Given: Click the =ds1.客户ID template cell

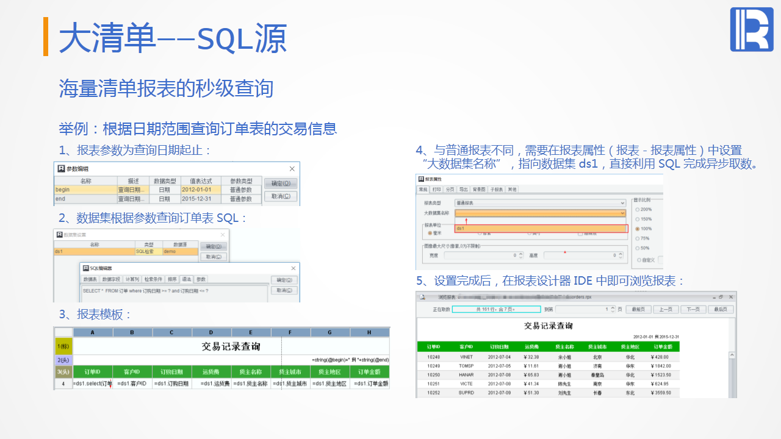Looking at the screenshot, I should 132,384.
